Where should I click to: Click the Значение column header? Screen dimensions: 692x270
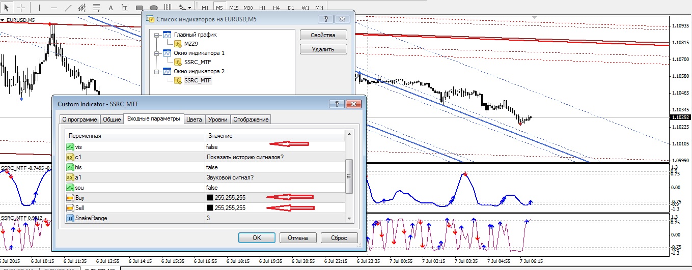click(x=275, y=136)
